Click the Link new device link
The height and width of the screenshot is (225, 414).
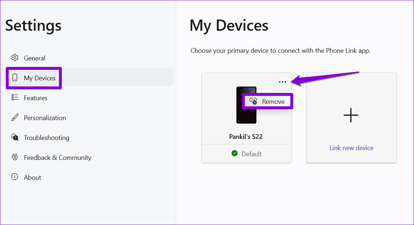tap(351, 148)
